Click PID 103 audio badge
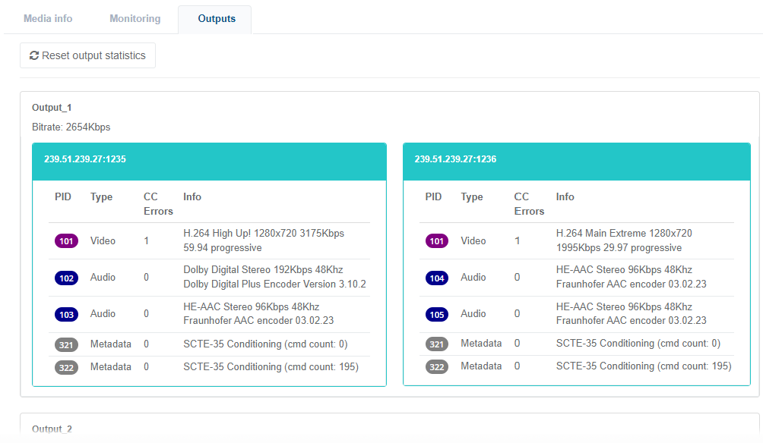The height and width of the screenshot is (443, 763). [x=67, y=314]
